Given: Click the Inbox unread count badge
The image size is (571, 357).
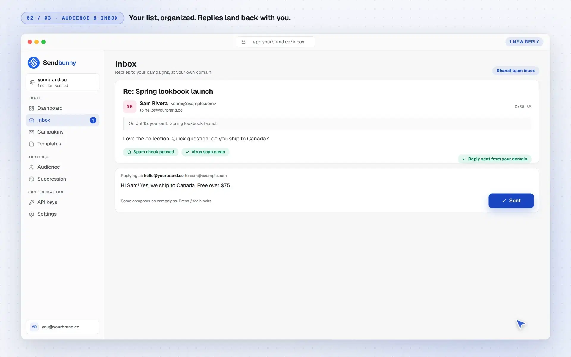Looking at the screenshot, I should pyautogui.click(x=93, y=120).
